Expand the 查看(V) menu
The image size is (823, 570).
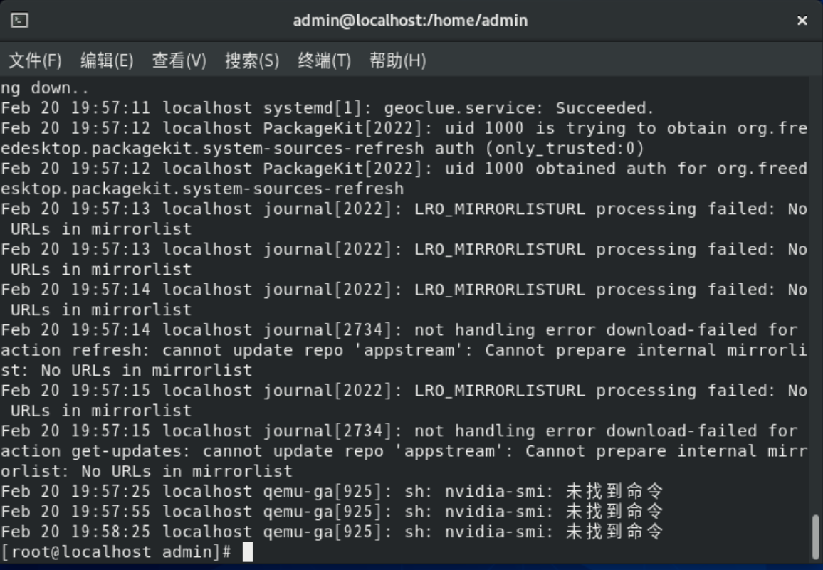[179, 61]
